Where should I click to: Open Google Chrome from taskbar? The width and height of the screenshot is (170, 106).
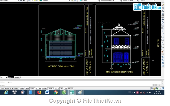(x=56, y=92)
